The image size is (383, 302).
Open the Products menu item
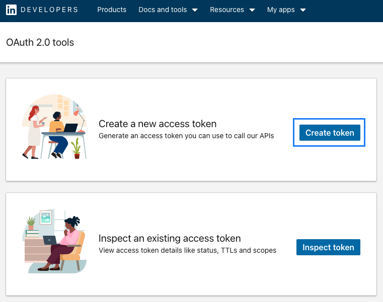click(x=112, y=10)
